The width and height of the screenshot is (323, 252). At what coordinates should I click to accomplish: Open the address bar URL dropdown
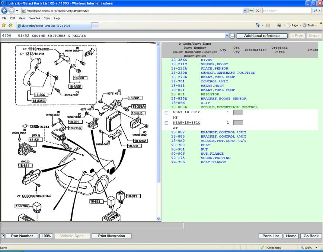[x=245, y=11]
